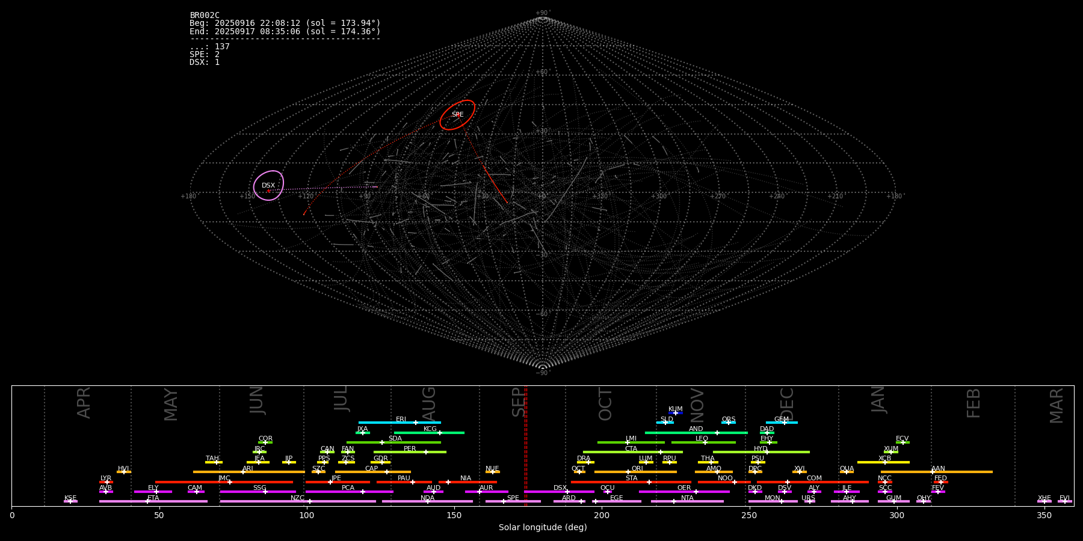Select the AAN shower bar label

pyautogui.click(x=938, y=469)
